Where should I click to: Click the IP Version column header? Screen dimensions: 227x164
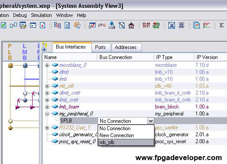pos(211,57)
